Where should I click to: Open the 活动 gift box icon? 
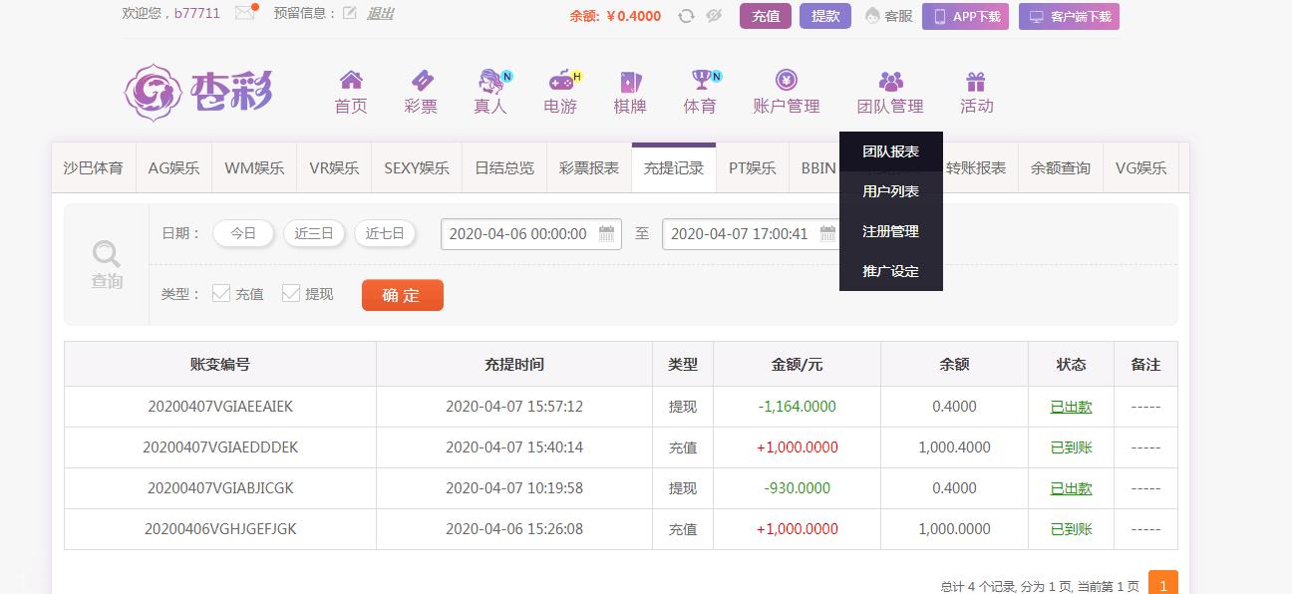pyautogui.click(x=976, y=81)
